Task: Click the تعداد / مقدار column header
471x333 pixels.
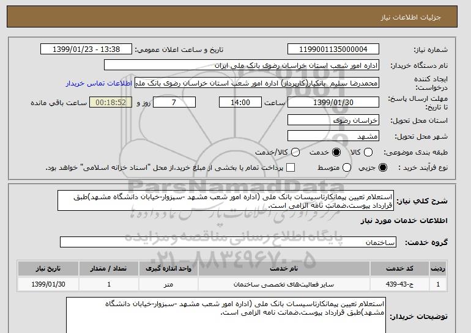Action: tap(109, 268)
